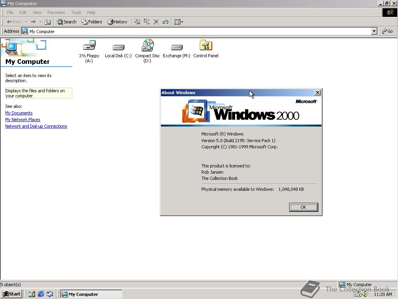Click the My Computer title bar icon
This screenshot has height=299, width=398.
[x=3, y=3]
